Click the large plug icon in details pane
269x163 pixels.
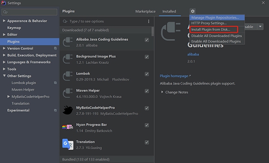(x=171, y=31)
